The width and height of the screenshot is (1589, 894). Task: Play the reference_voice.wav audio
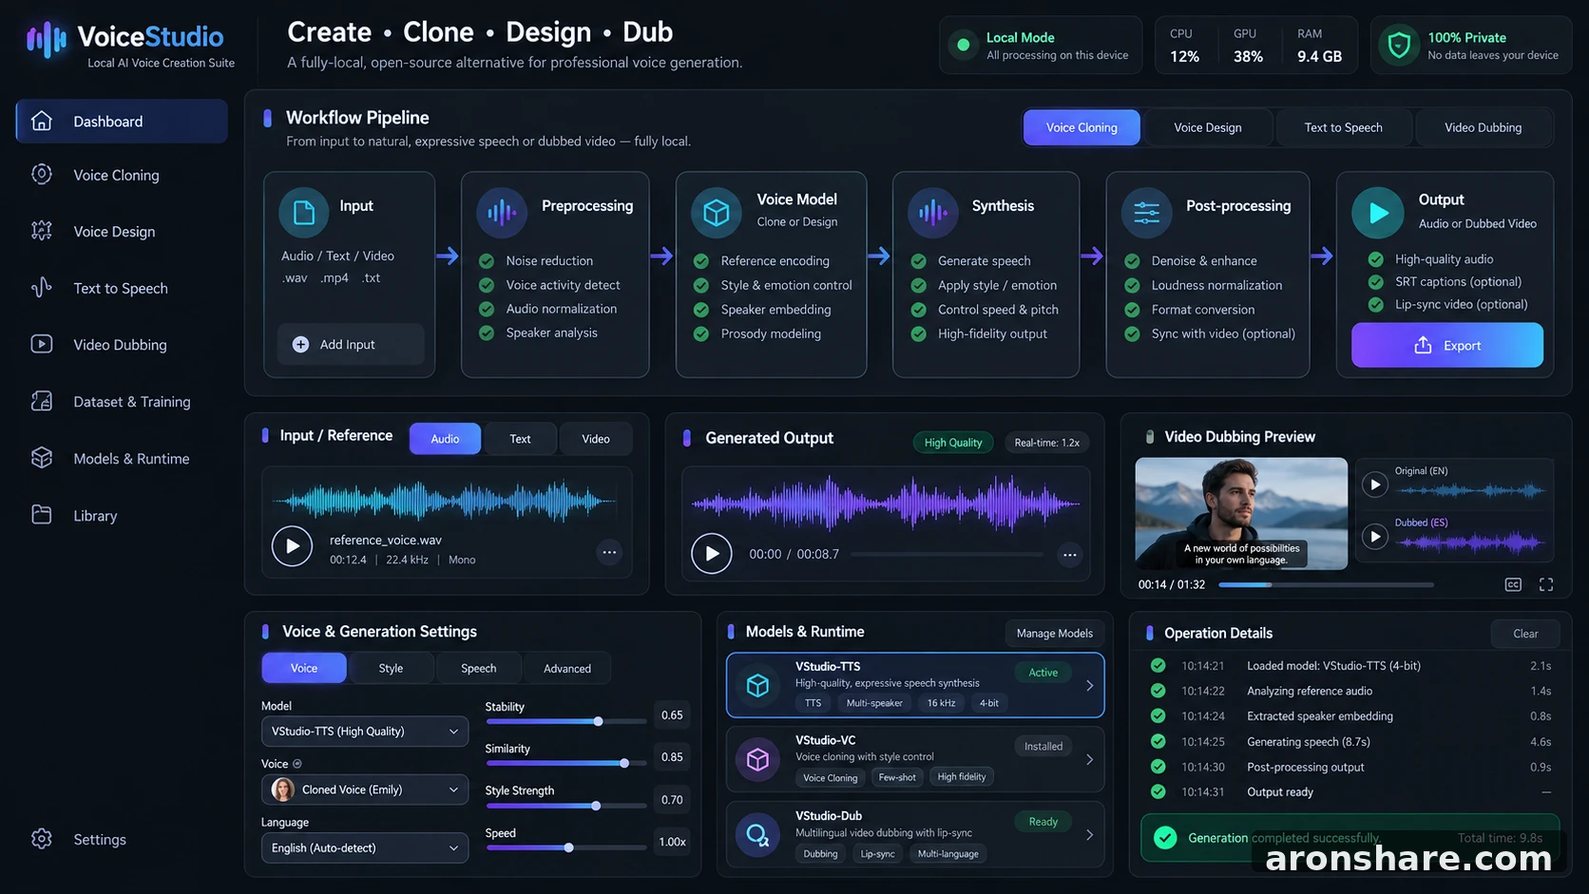292,546
